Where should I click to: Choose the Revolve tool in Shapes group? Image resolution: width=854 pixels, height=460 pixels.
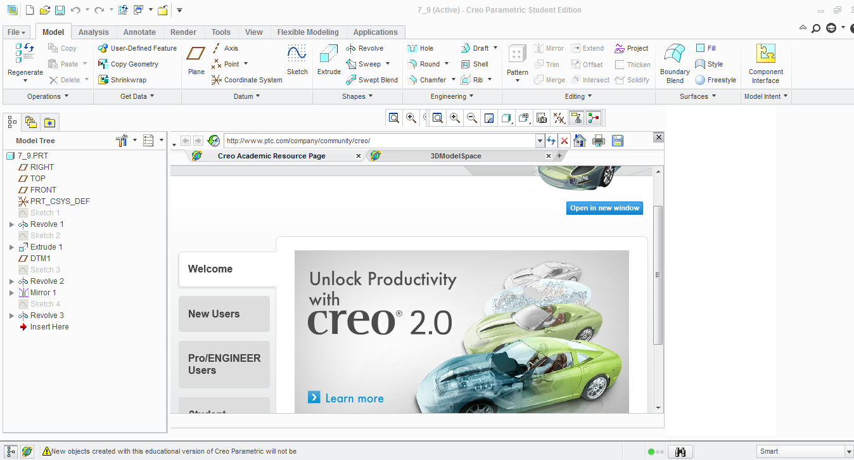[x=365, y=48]
